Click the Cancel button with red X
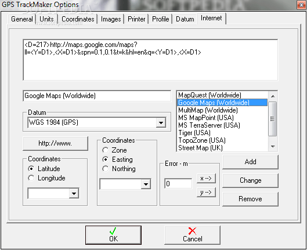The height and width of the screenshot is (250, 307). pos(193,235)
